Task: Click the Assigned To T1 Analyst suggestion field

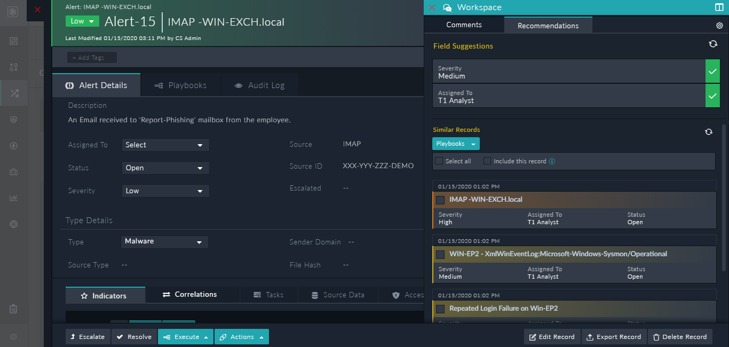Action: click(569, 96)
